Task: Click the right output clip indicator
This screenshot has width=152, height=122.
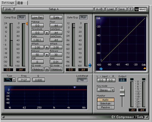Action: (144, 79)
